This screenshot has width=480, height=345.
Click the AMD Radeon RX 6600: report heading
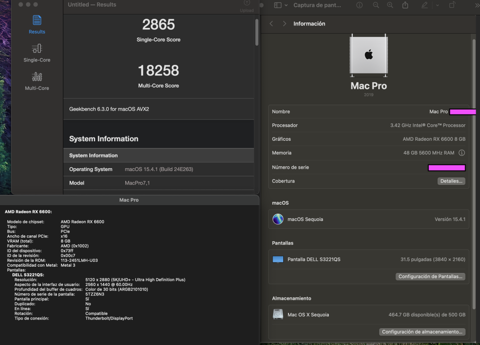[28, 212]
